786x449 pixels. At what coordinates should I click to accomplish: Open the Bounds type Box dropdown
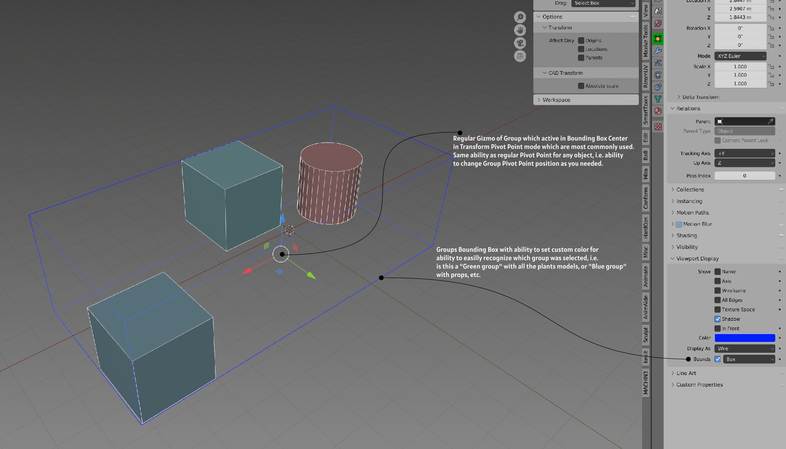coord(749,359)
